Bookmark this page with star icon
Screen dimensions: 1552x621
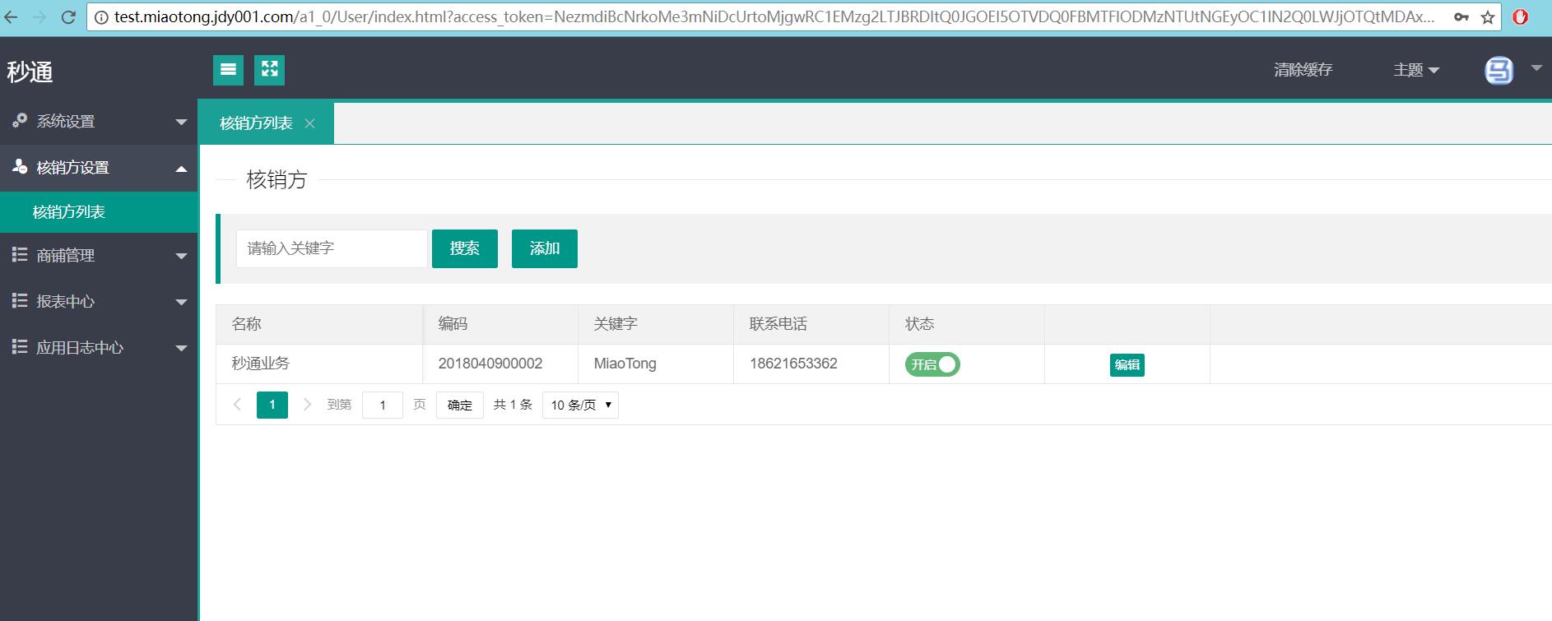[x=1487, y=17]
